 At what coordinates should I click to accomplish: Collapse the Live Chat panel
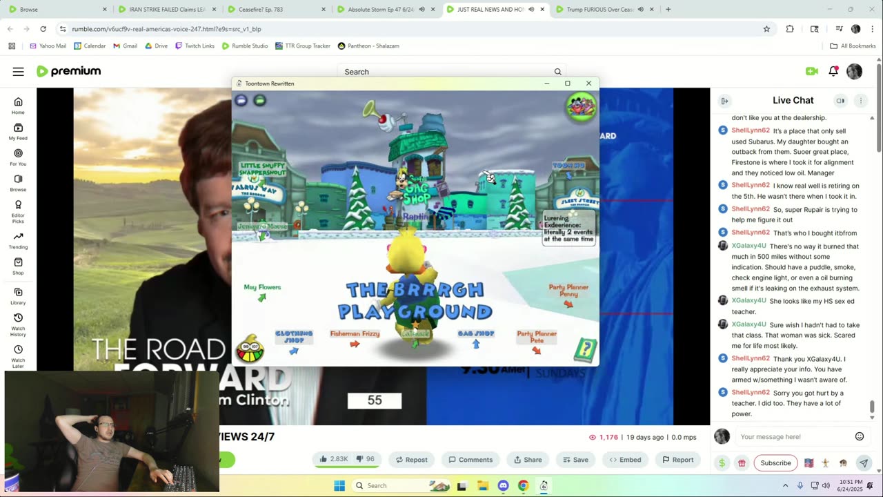724,101
